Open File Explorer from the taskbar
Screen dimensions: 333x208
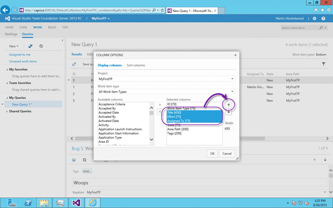pyautogui.click(x=44, y=203)
